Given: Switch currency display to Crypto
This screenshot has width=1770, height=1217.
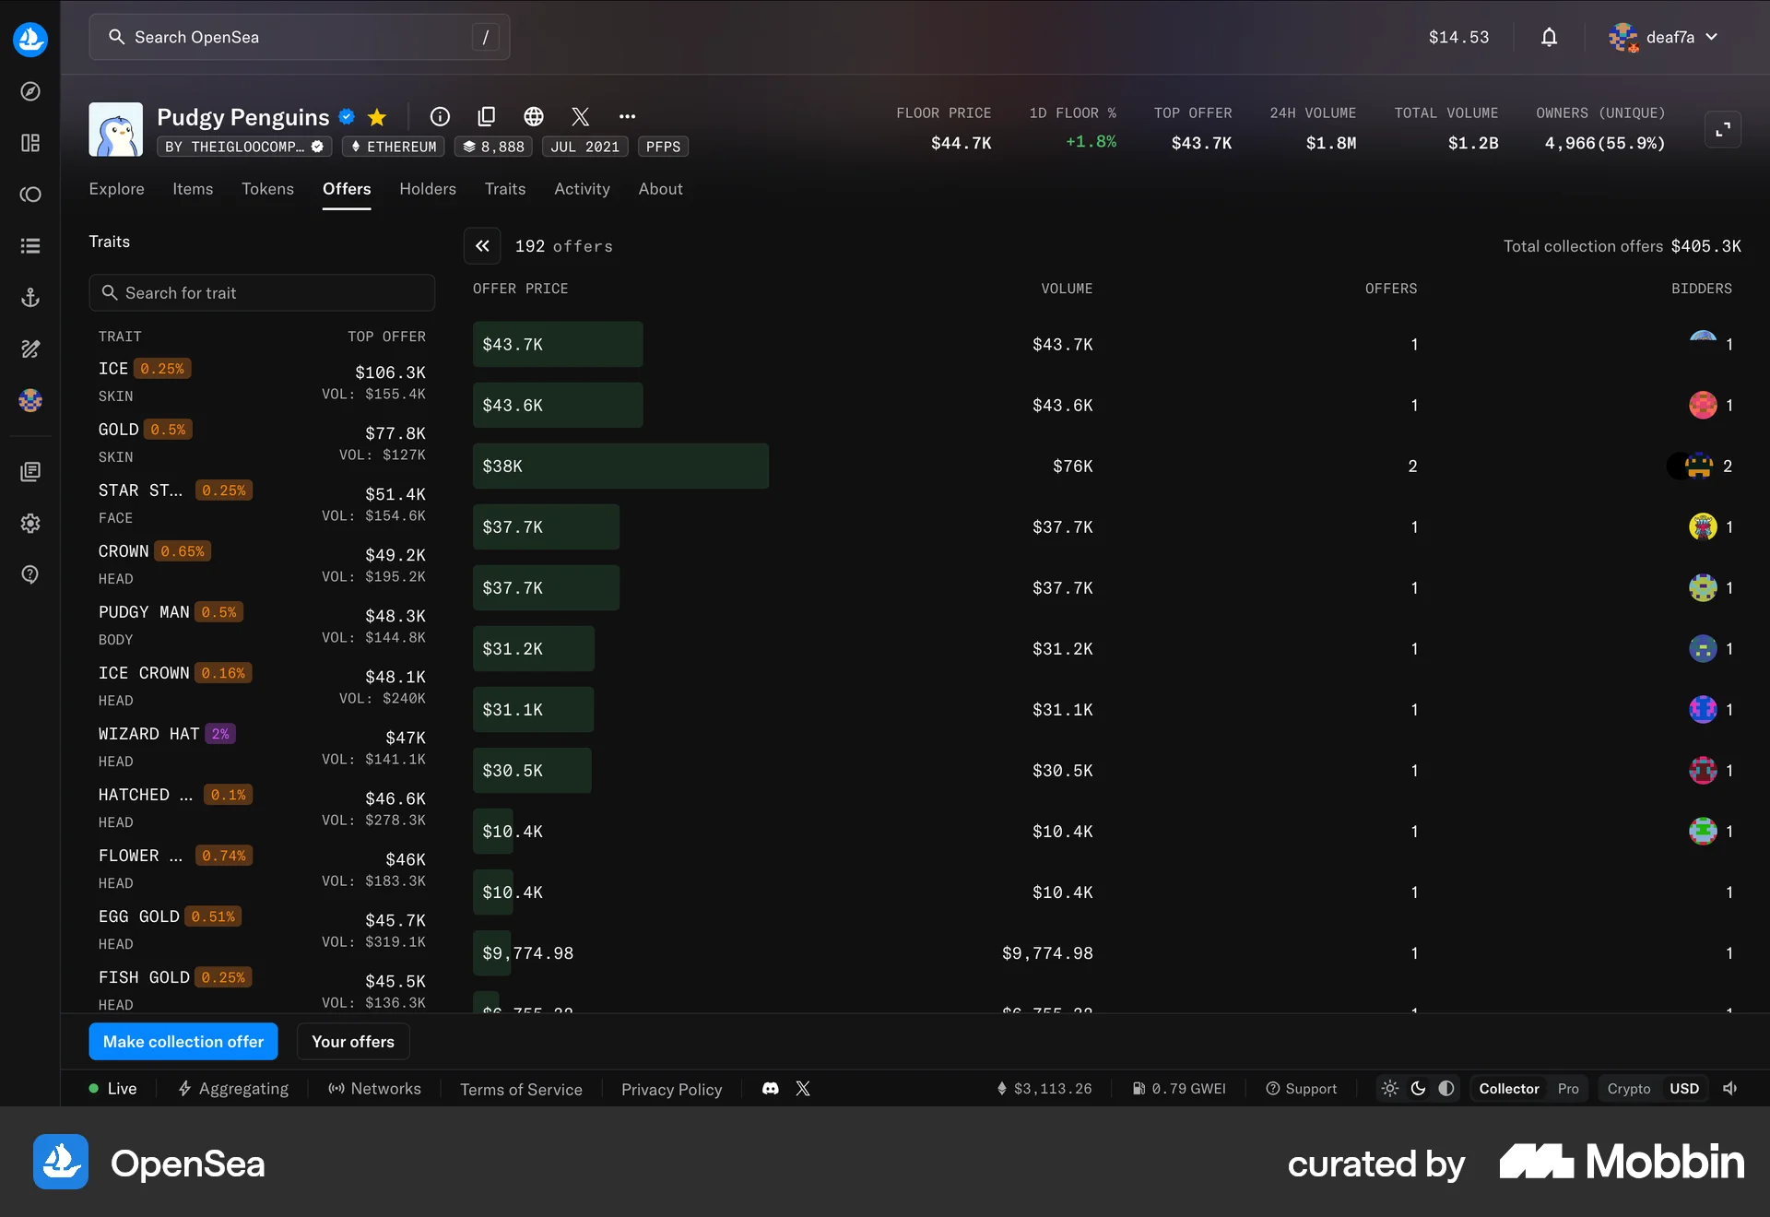Looking at the screenshot, I should pos(1628,1088).
